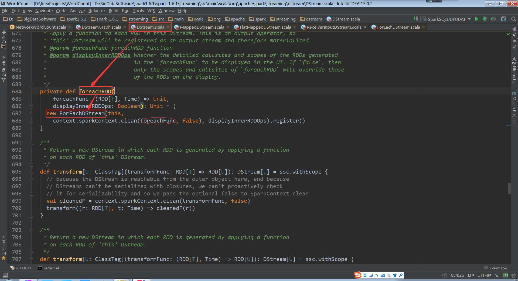Open Maven Projects tool window
The image size is (518, 281).
coord(514,107)
